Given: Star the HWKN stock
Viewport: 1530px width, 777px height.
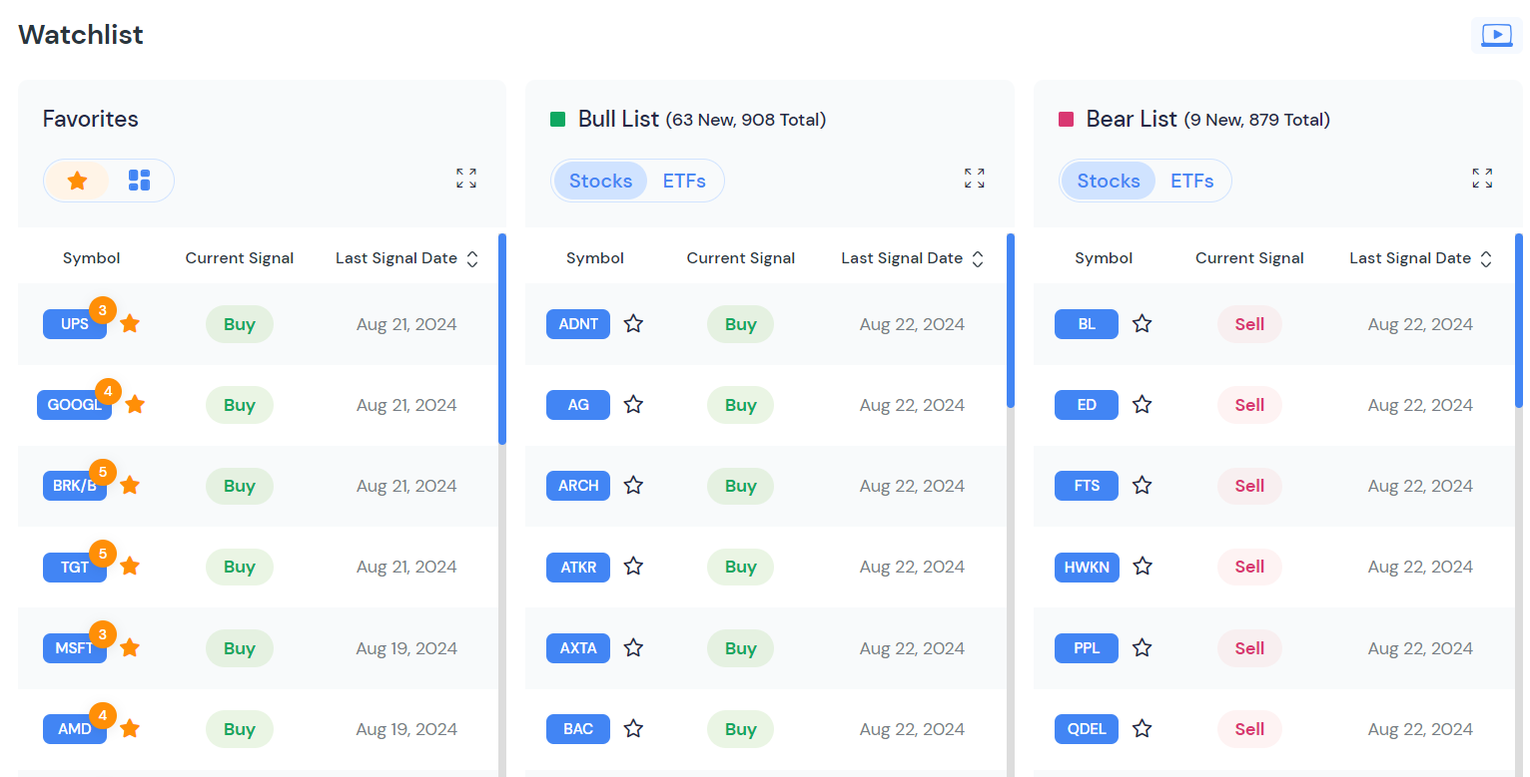Looking at the screenshot, I should coord(1143,567).
